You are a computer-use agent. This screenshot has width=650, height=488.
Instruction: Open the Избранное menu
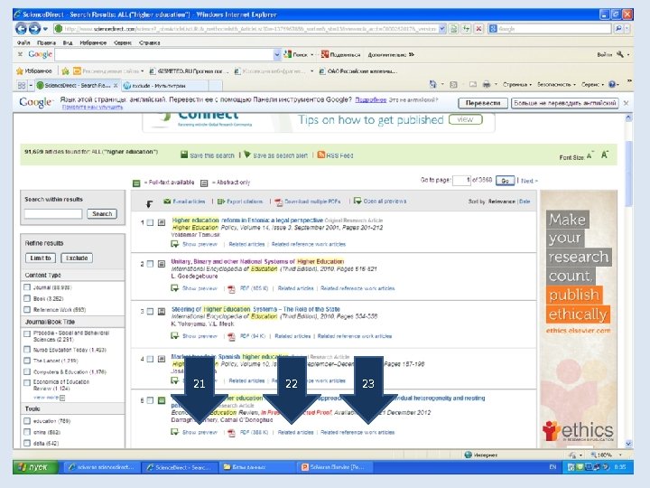tap(93, 42)
